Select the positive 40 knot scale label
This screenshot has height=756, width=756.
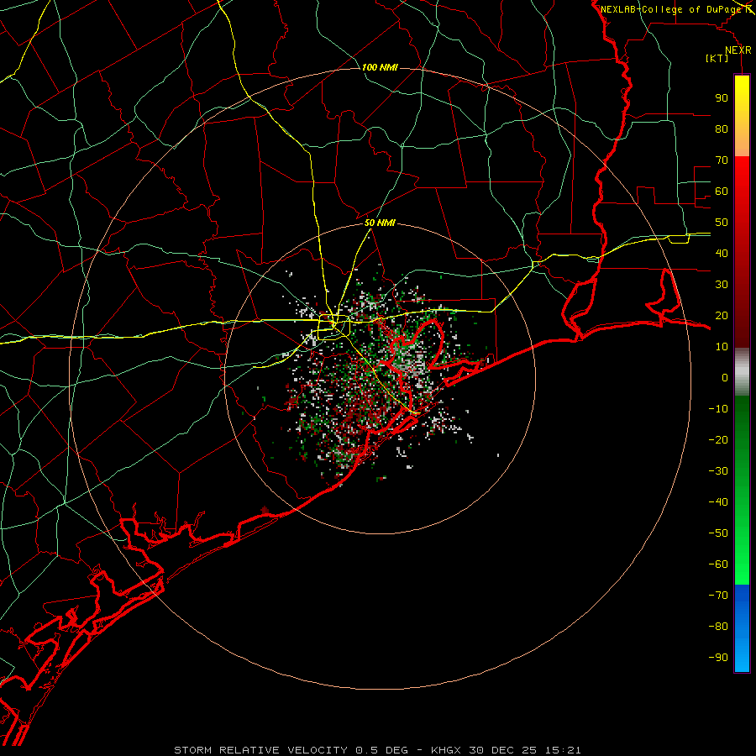(x=722, y=253)
